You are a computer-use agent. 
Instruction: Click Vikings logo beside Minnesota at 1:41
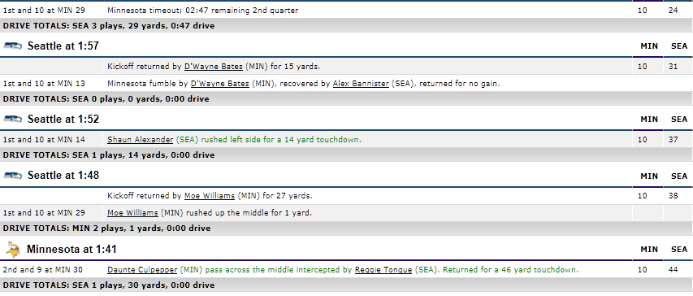[13, 250]
